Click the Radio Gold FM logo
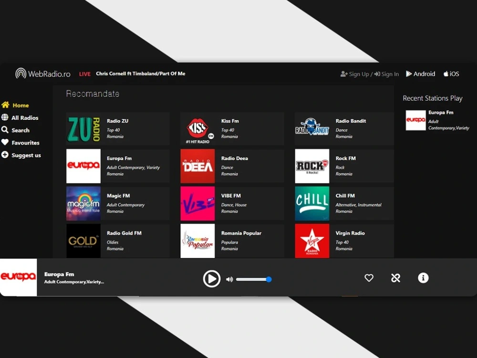The height and width of the screenshot is (358, 477). click(x=83, y=241)
